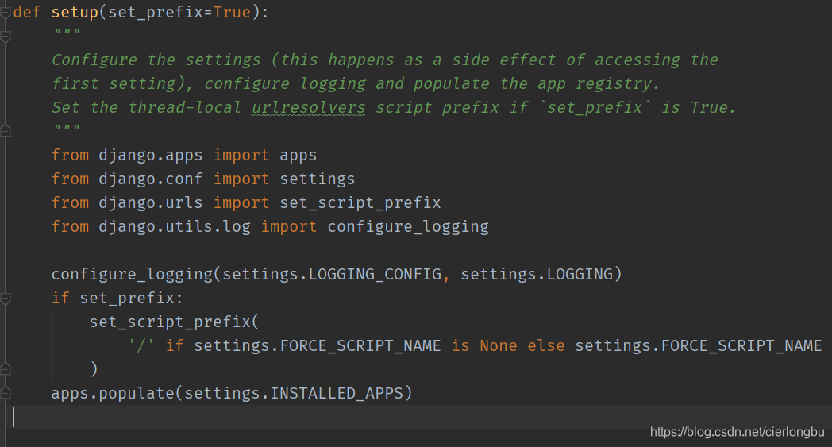Click the 'None' keyword
Image resolution: width=832 pixels, height=447 pixels.
tap(499, 345)
